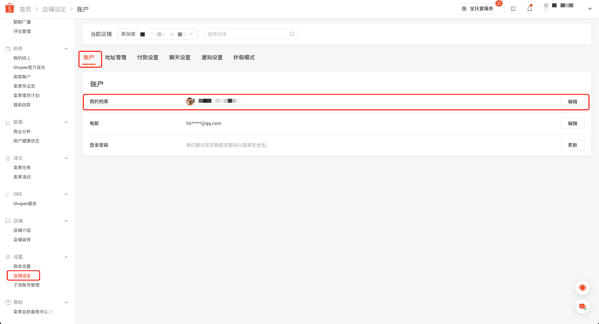The image size is (599, 324).
Task: Switch to the 休假模式 tab
Action: tap(244, 58)
